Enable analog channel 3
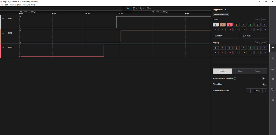 (x=236, y=48)
